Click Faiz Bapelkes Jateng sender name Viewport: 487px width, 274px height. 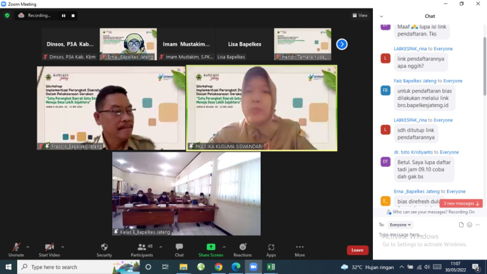point(415,81)
